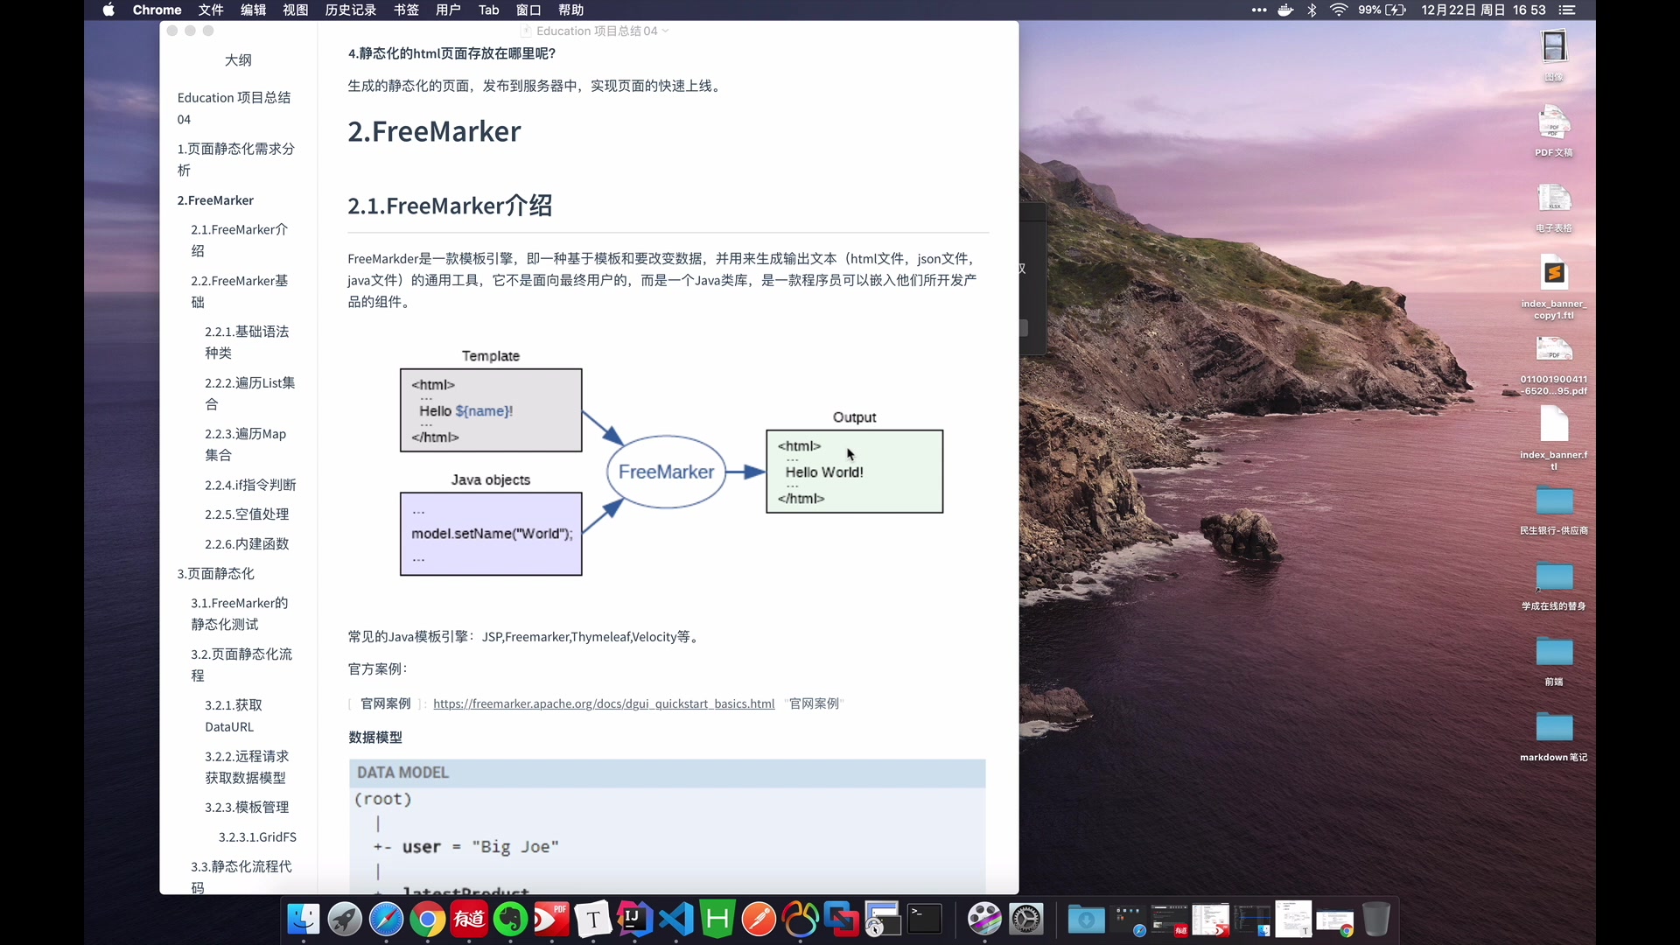
Task: Switch to Google Chrome in the dock
Action: [427, 920]
